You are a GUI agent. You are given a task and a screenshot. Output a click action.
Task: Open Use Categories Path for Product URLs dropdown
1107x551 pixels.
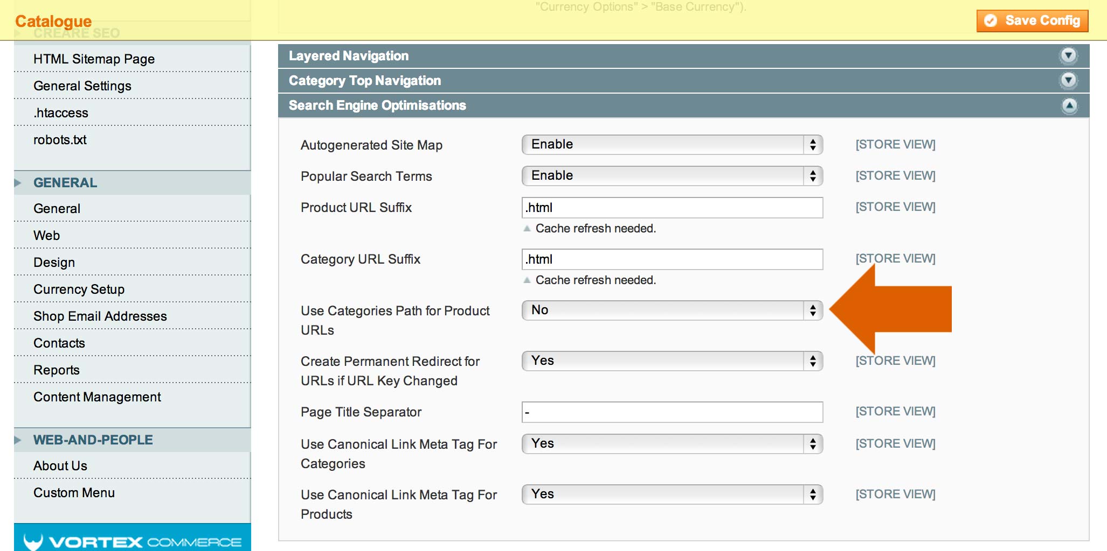[x=672, y=310]
